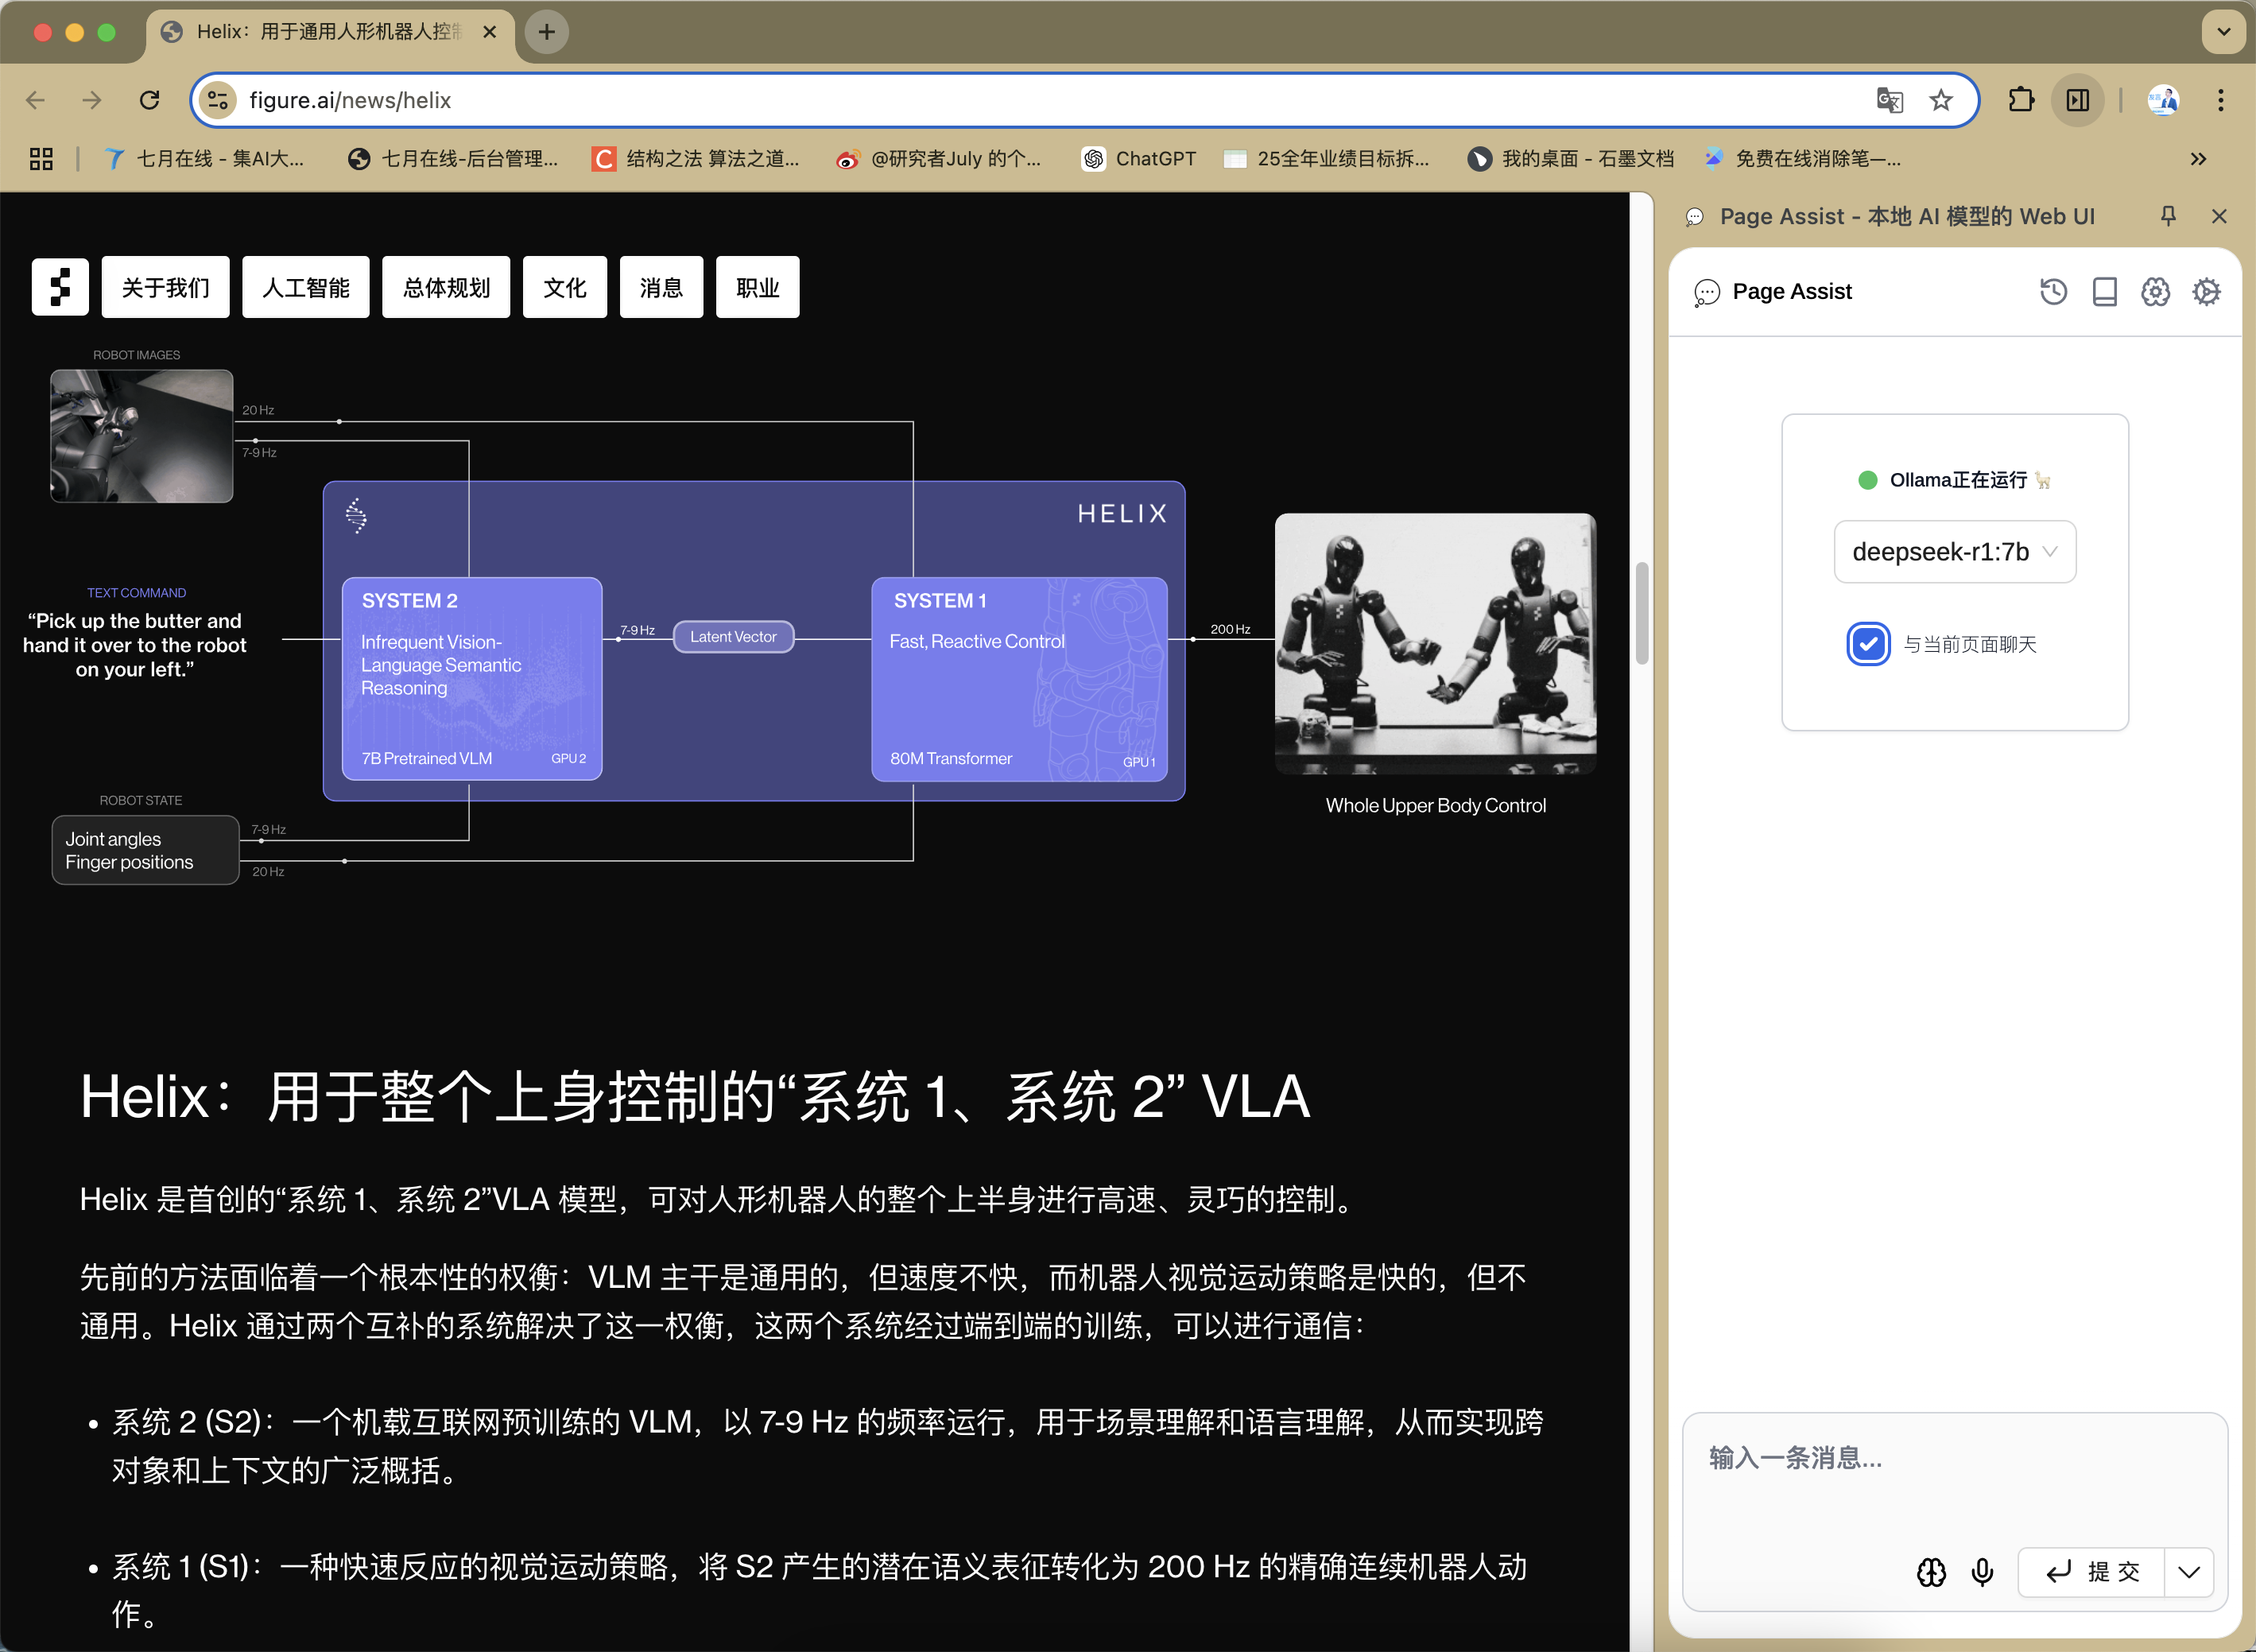
Task: Open Page Assist gear settings icon
Action: [x=2206, y=291]
